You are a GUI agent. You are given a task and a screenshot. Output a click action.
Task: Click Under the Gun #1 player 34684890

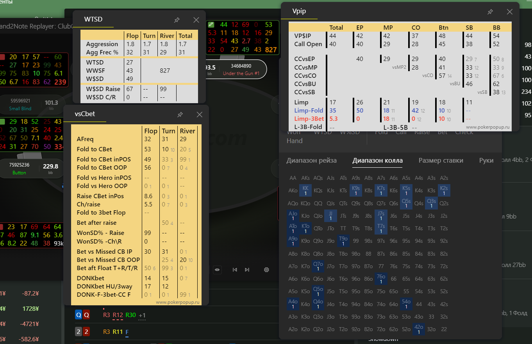pos(241,69)
